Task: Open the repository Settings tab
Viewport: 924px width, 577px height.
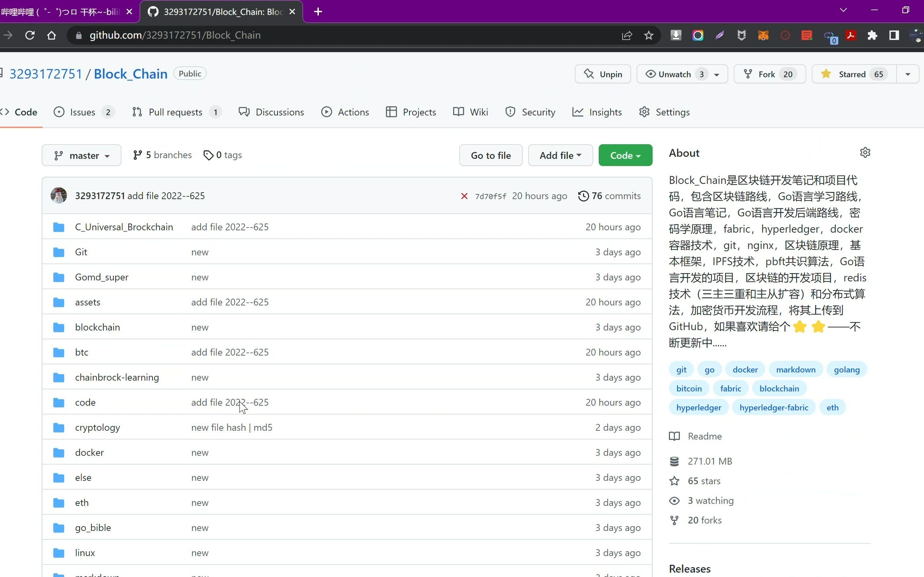Action: click(x=665, y=112)
